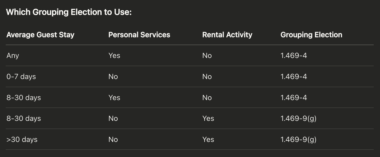The width and height of the screenshot is (380, 157).
Task: Select 1.469-9(g) in the >30 days row
Action: click(x=298, y=140)
